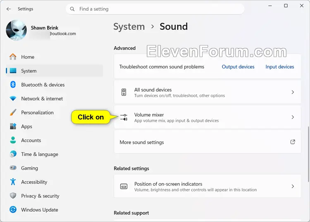
Task: Click the Shawn Brink account name
Action: tap(45, 28)
